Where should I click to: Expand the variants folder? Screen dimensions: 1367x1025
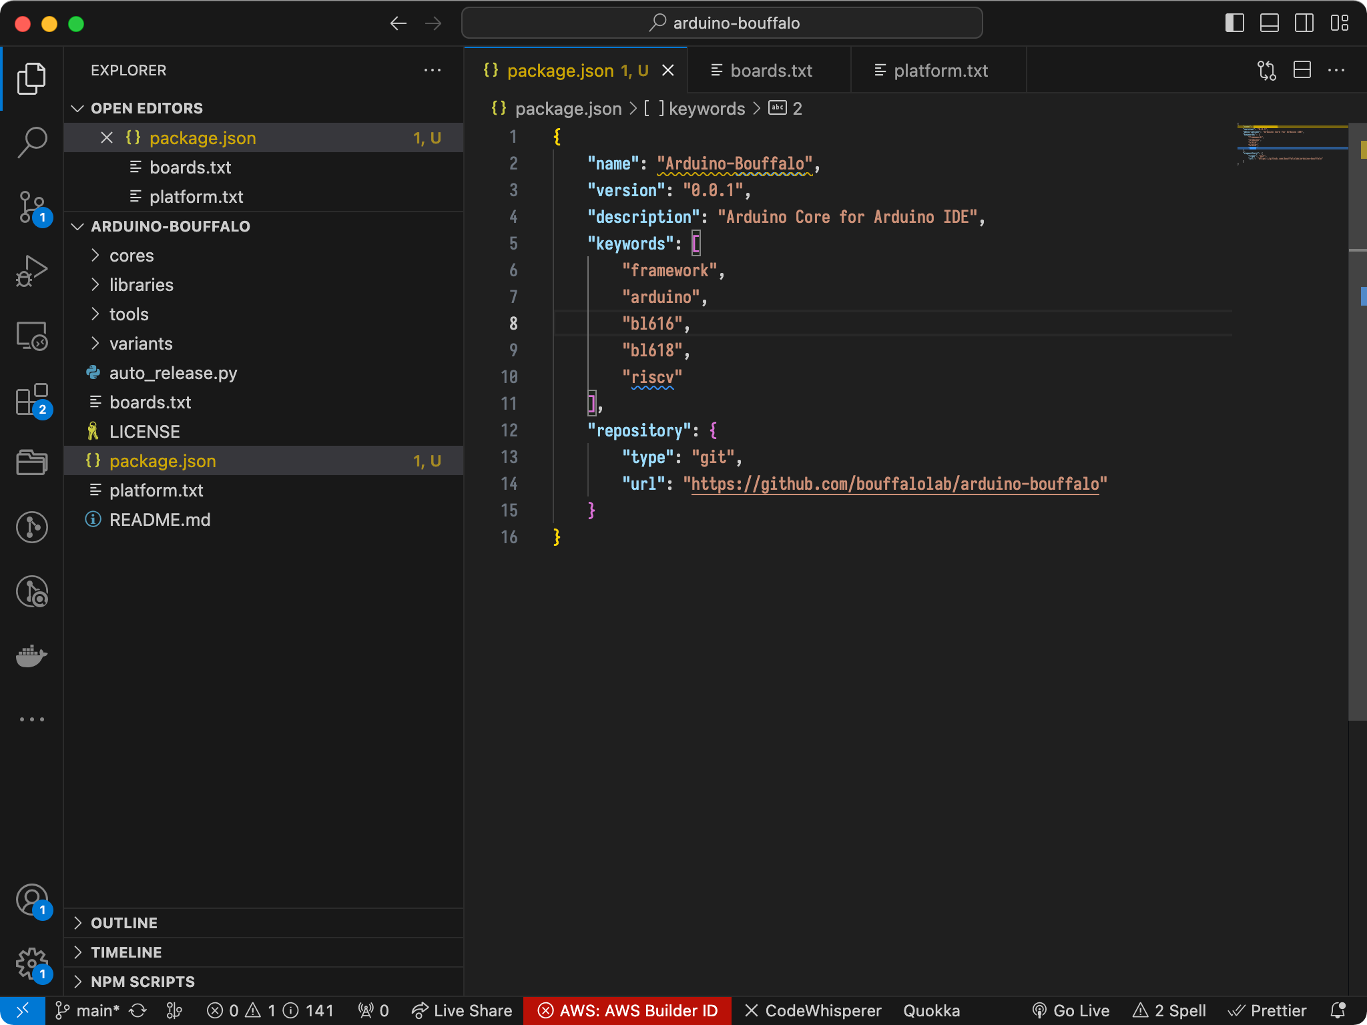(264, 344)
